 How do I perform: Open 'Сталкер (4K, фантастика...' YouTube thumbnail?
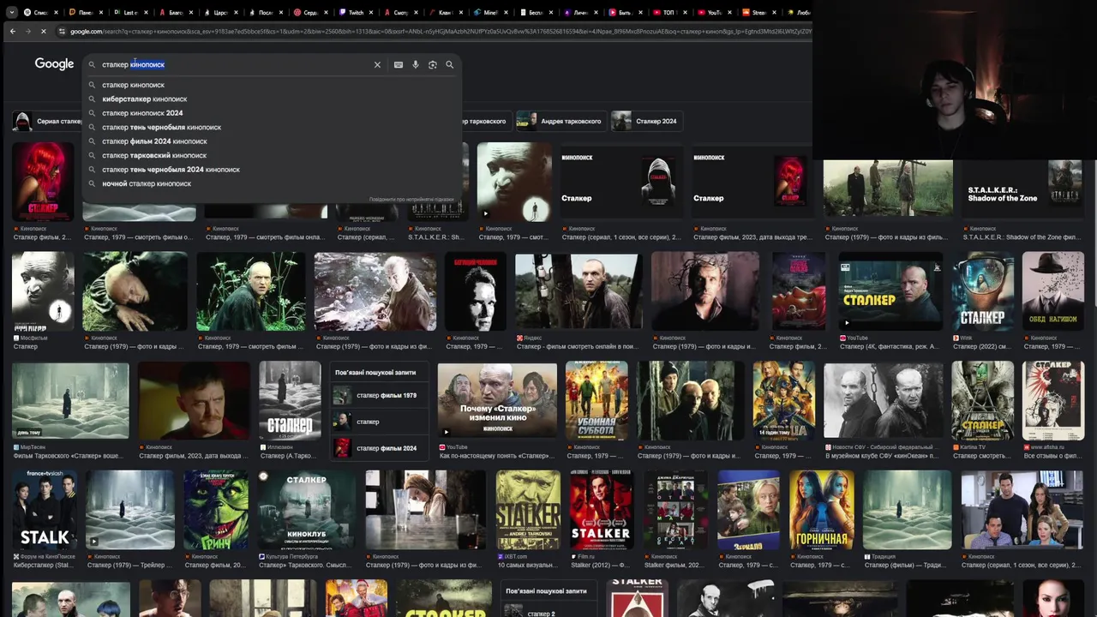(890, 291)
